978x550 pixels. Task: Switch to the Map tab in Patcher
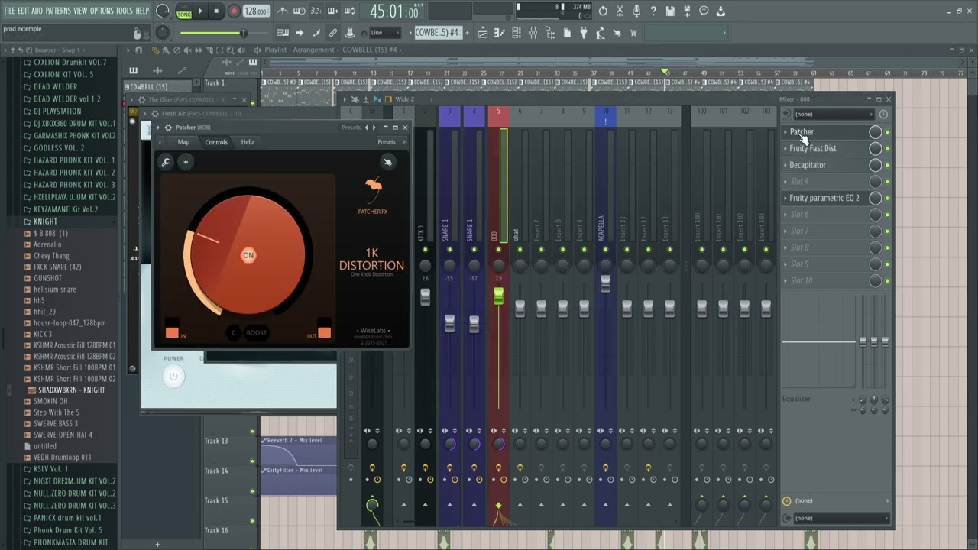point(183,142)
